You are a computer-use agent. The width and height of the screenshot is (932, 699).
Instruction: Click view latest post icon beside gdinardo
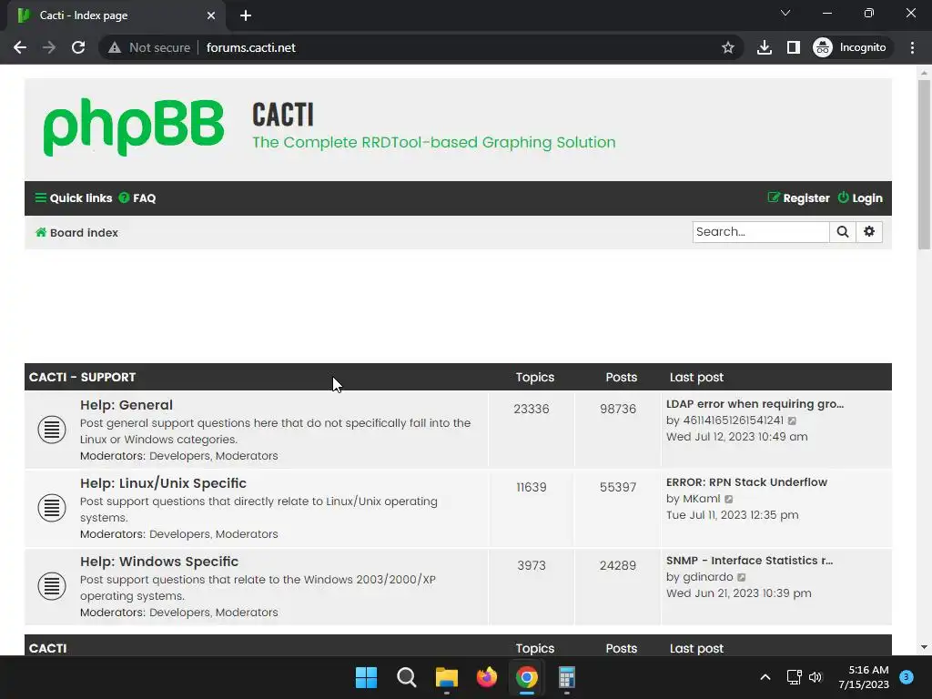coord(741,578)
